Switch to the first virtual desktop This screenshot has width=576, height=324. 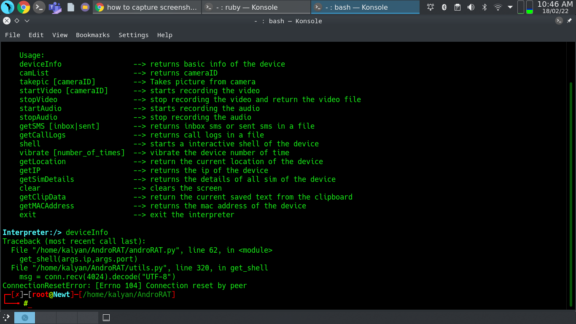25,318
